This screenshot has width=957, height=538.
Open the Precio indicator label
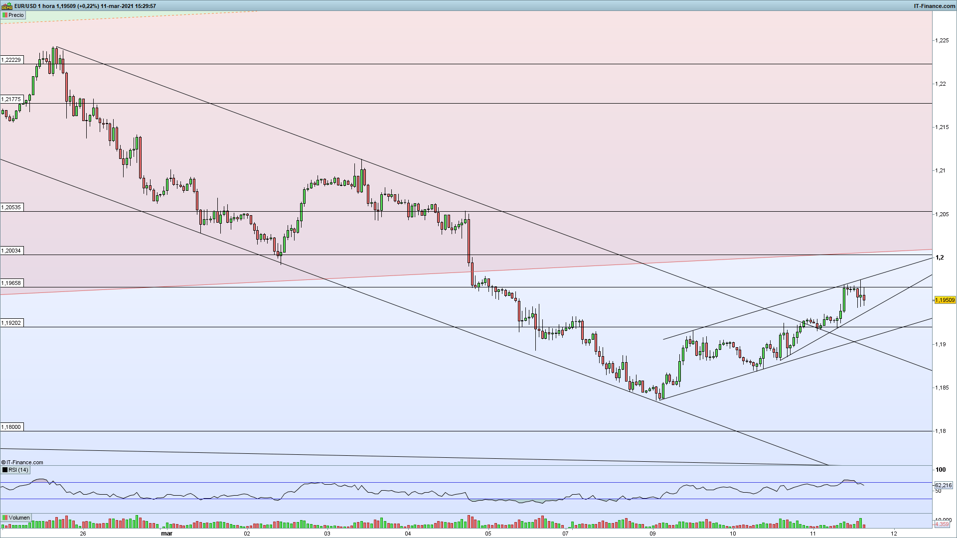coord(13,15)
